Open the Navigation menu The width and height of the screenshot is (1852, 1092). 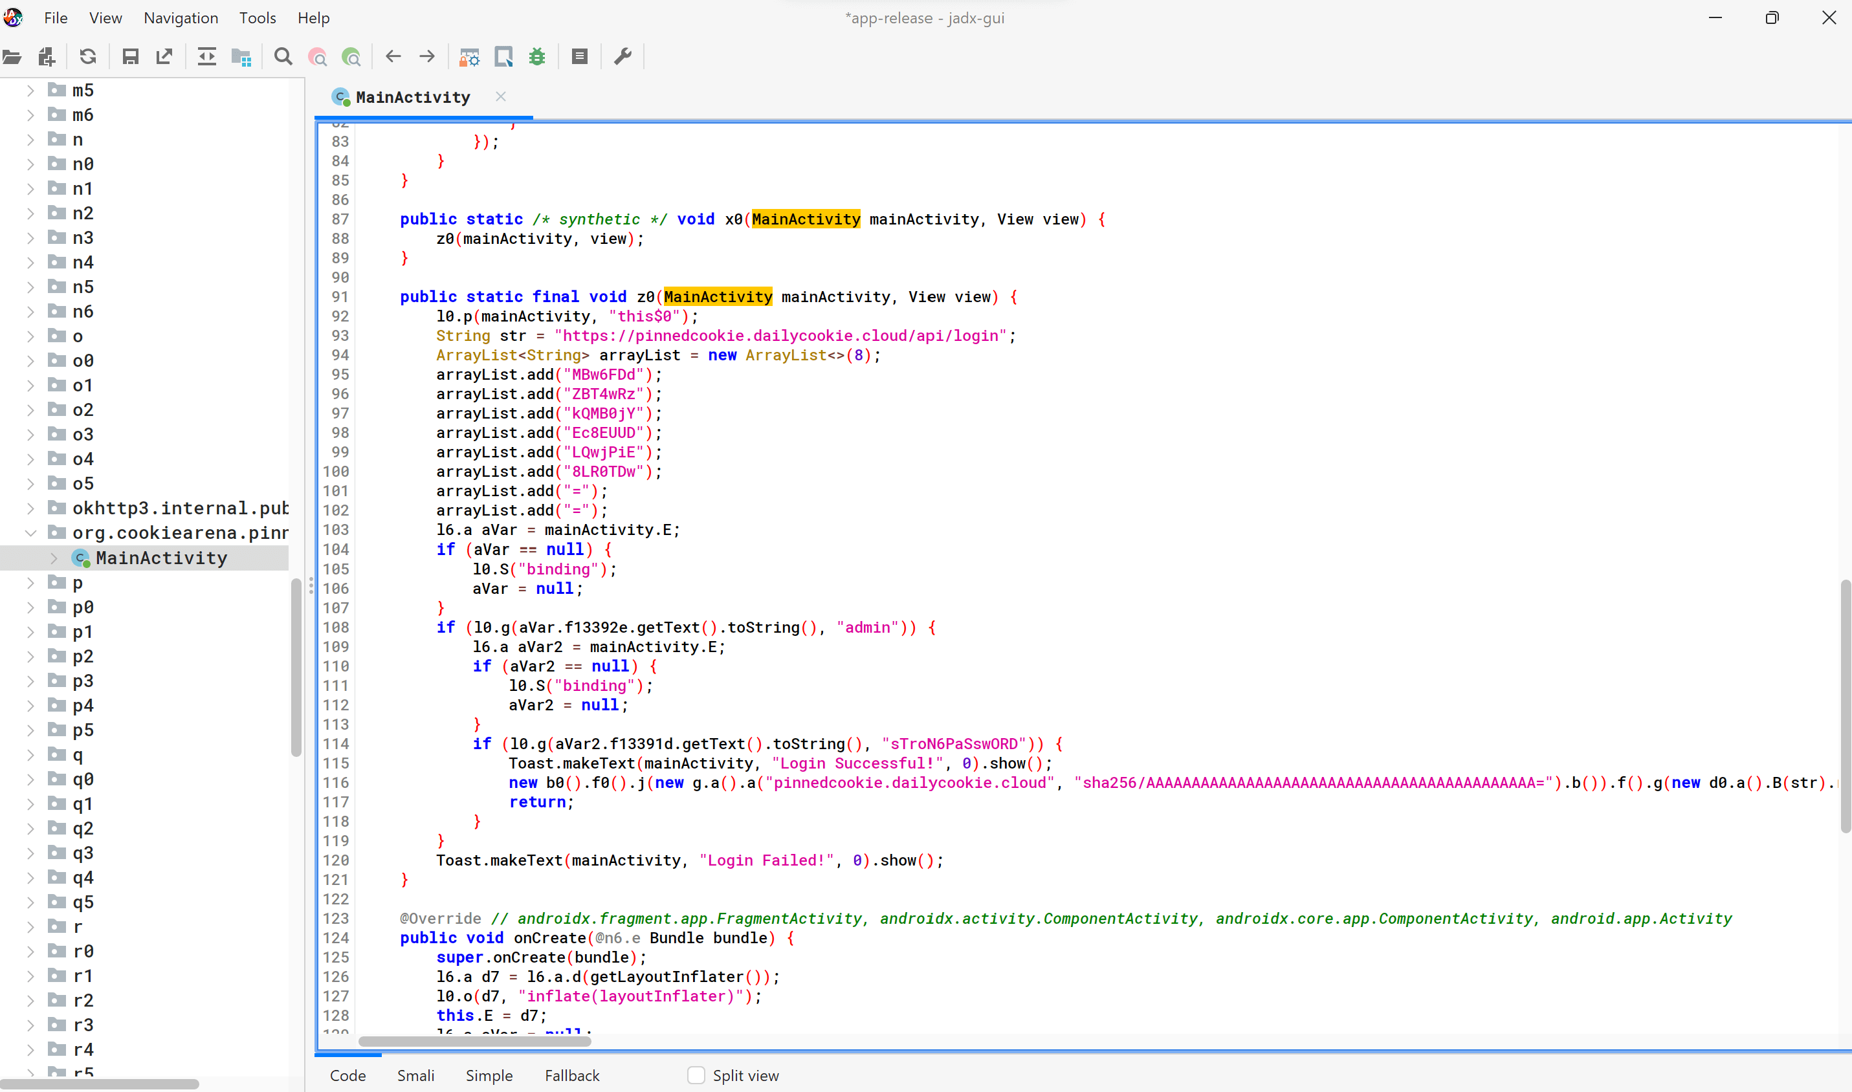[x=181, y=17]
